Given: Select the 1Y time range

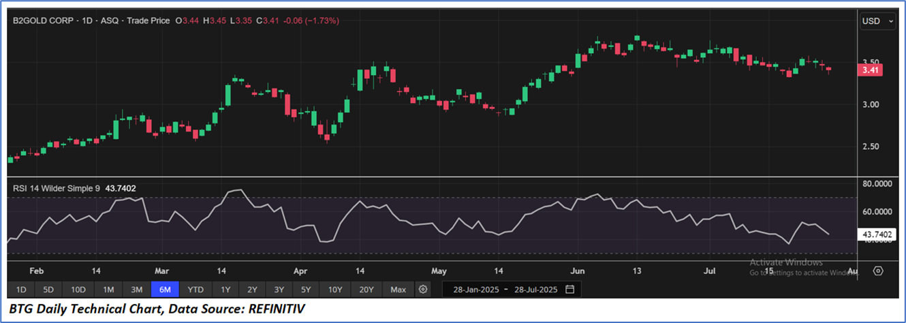Looking at the screenshot, I should click(225, 290).
